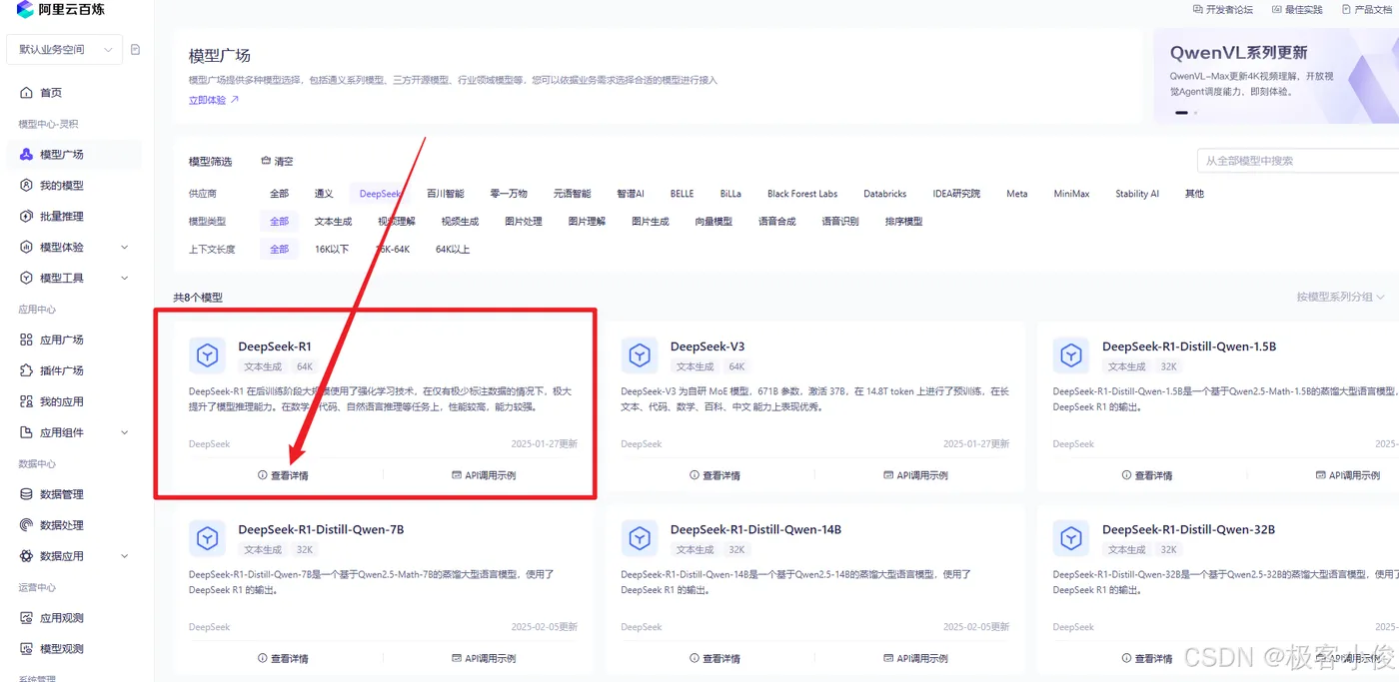Click the DeepSeek-R1-Distill-Qwen-1.5B card icon
Viewport: 1399px width, 682px height.
(x=1071, y=354)
